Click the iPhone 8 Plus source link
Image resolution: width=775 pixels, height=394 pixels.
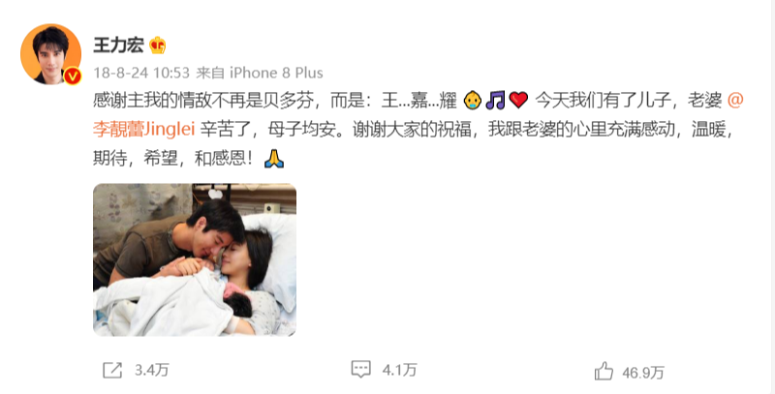click(x=276, y=73)
